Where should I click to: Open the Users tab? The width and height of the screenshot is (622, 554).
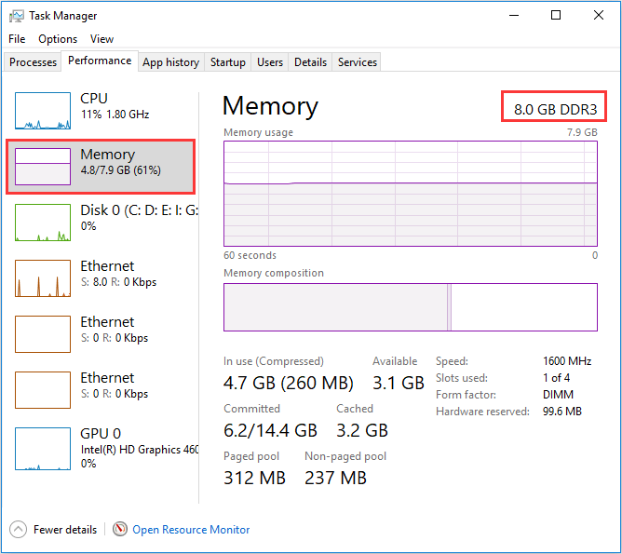[x=270, y=62]
